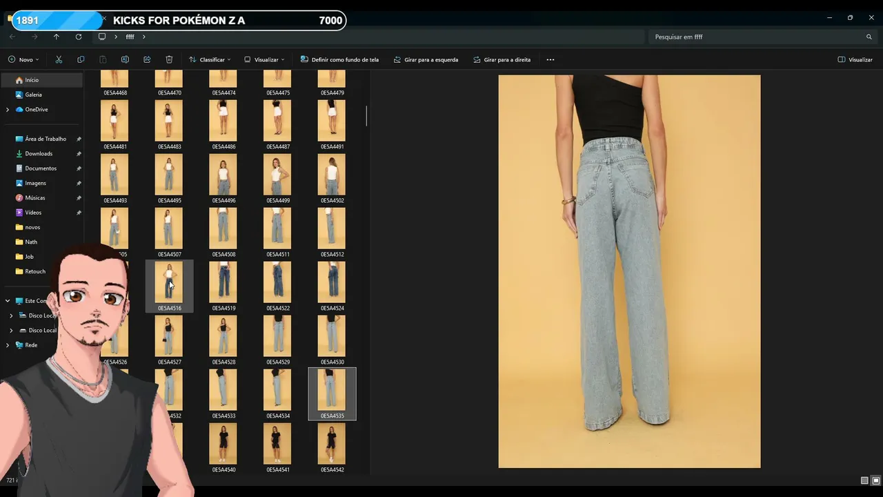
Task: Click the file list vertical scrollbar
Action: 366,116
